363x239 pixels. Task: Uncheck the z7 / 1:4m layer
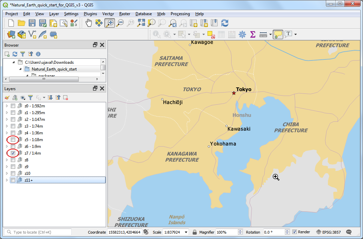click(x=13, y=153)
